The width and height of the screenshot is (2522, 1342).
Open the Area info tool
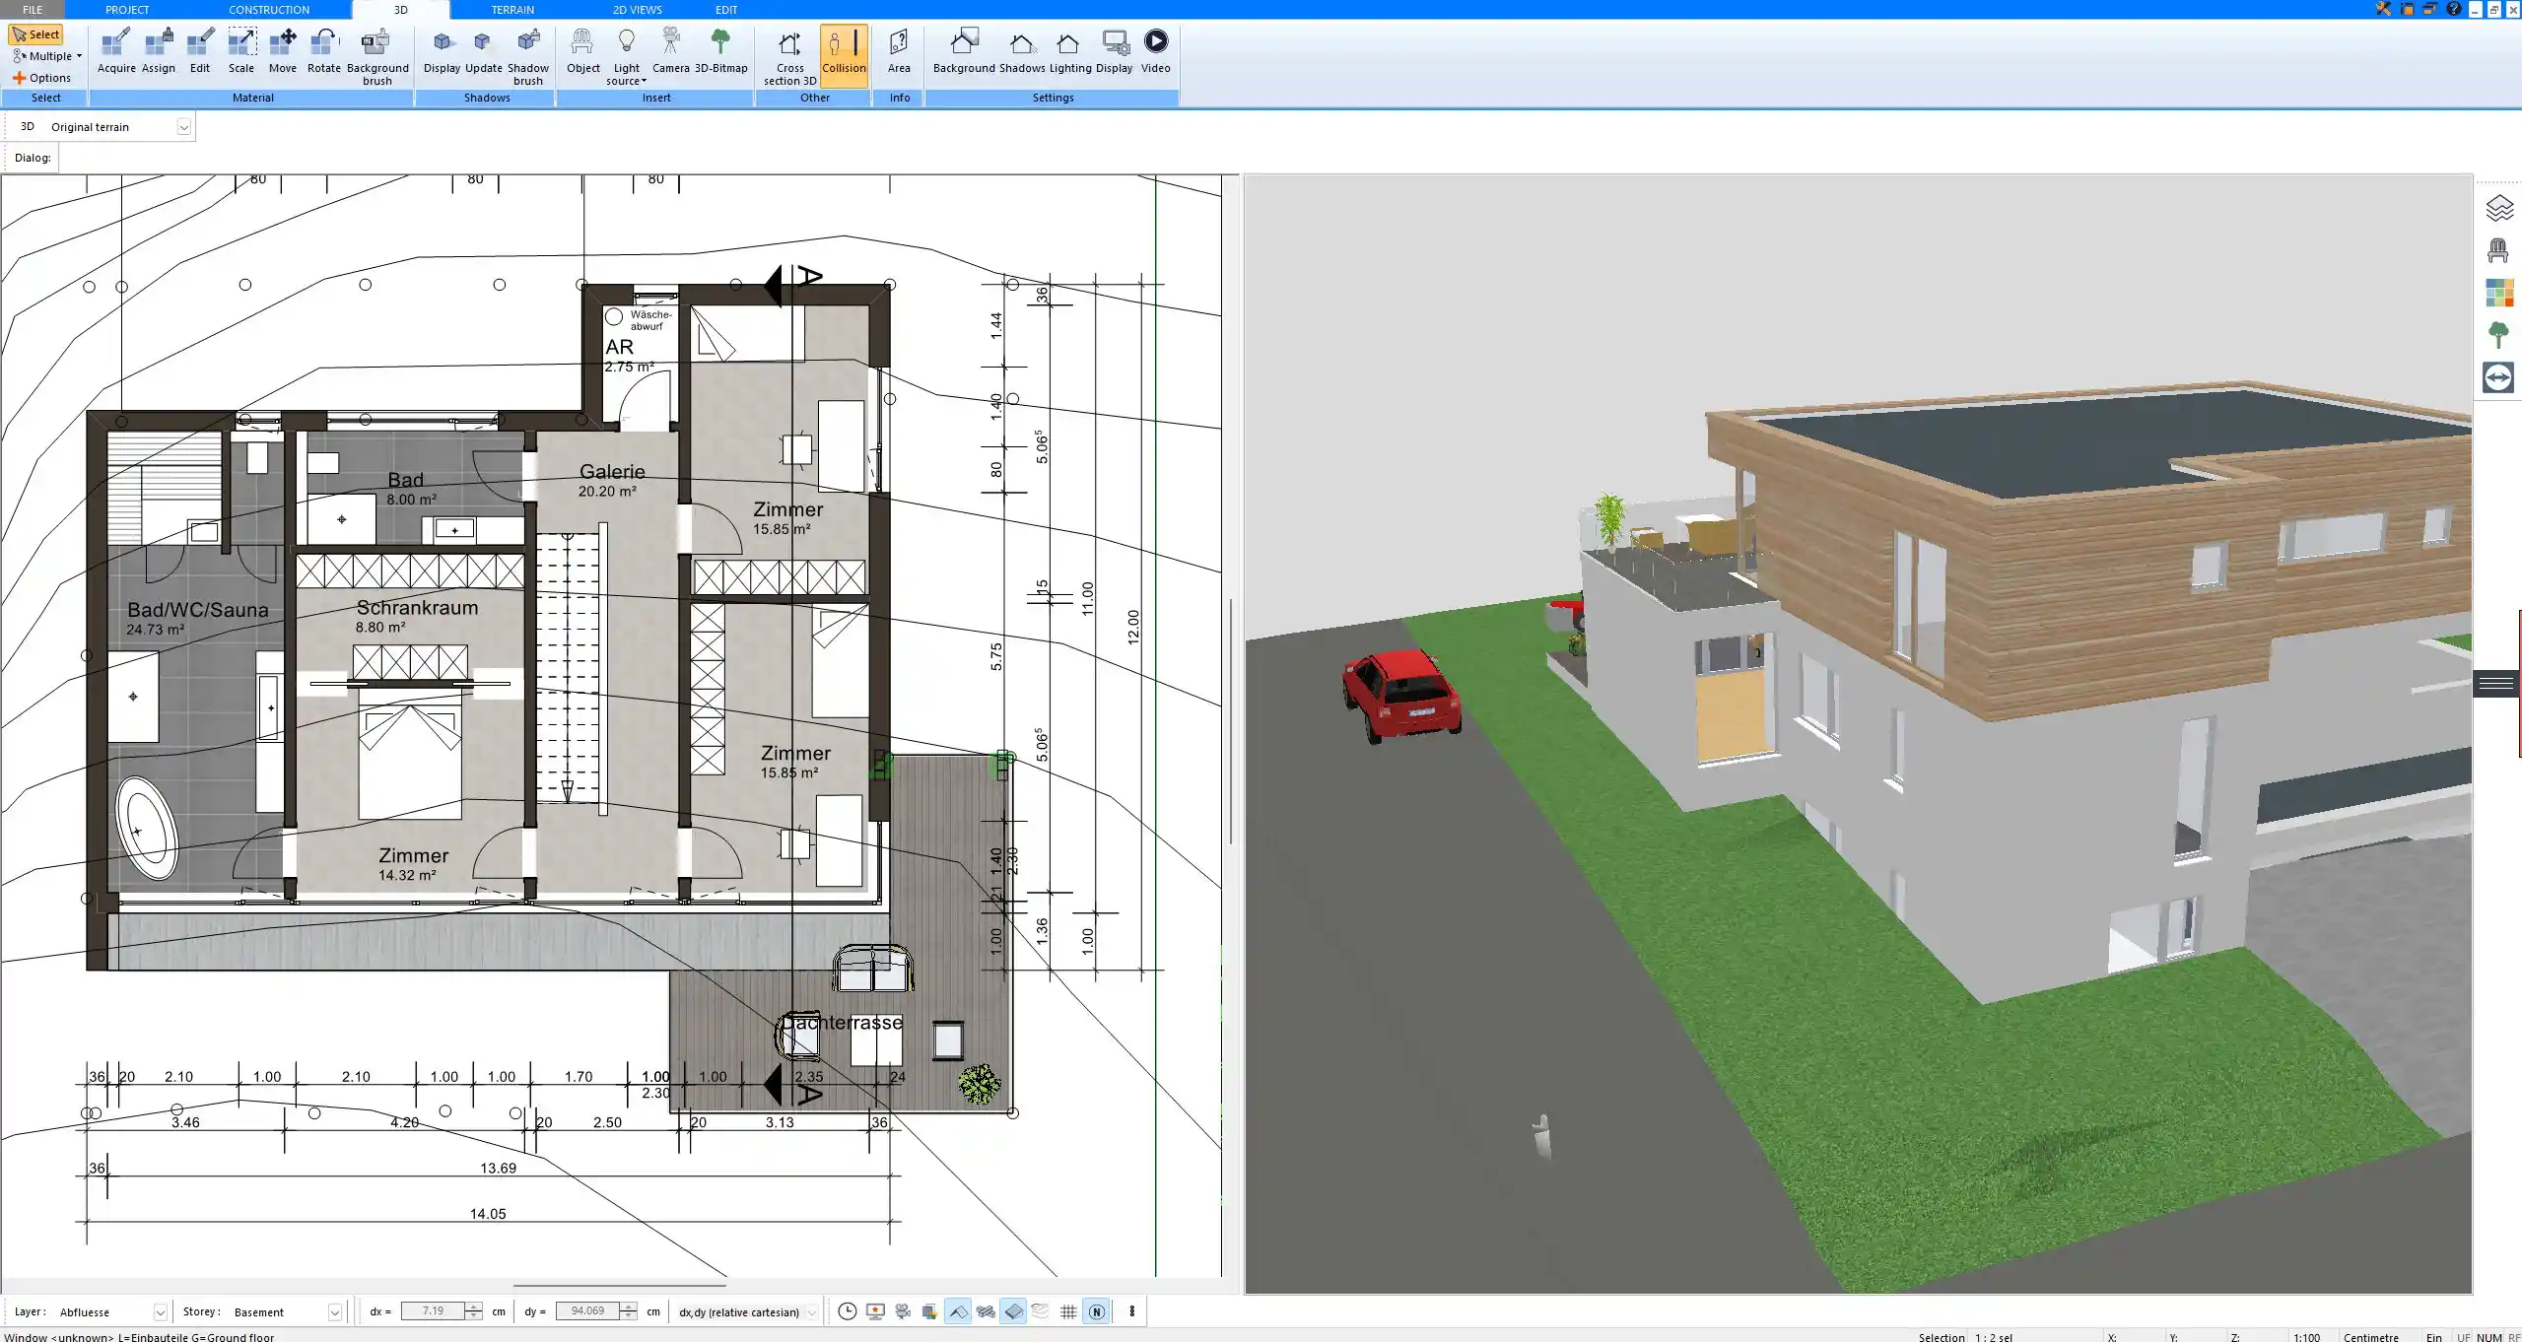click(899, 51)
